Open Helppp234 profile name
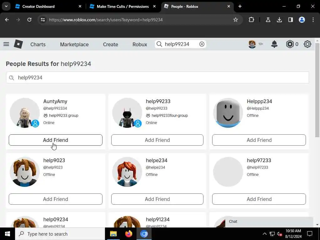 click(259, 101)
